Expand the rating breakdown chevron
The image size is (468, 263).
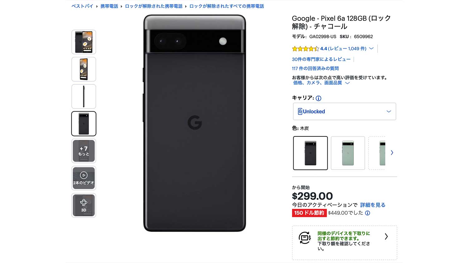coord(371,49)
